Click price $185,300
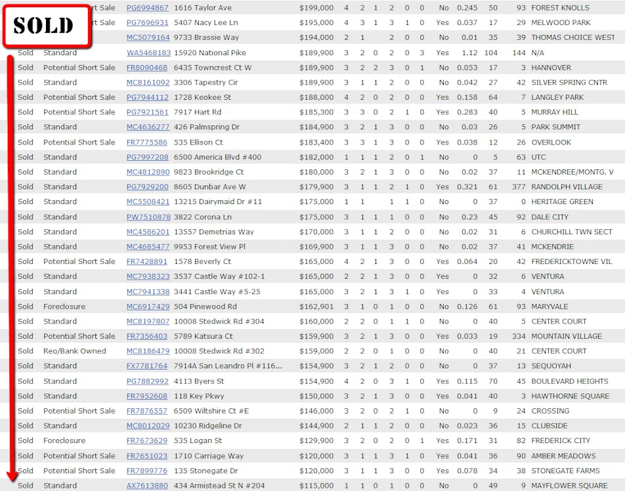 pyautogui.click(x=316, y=112)
